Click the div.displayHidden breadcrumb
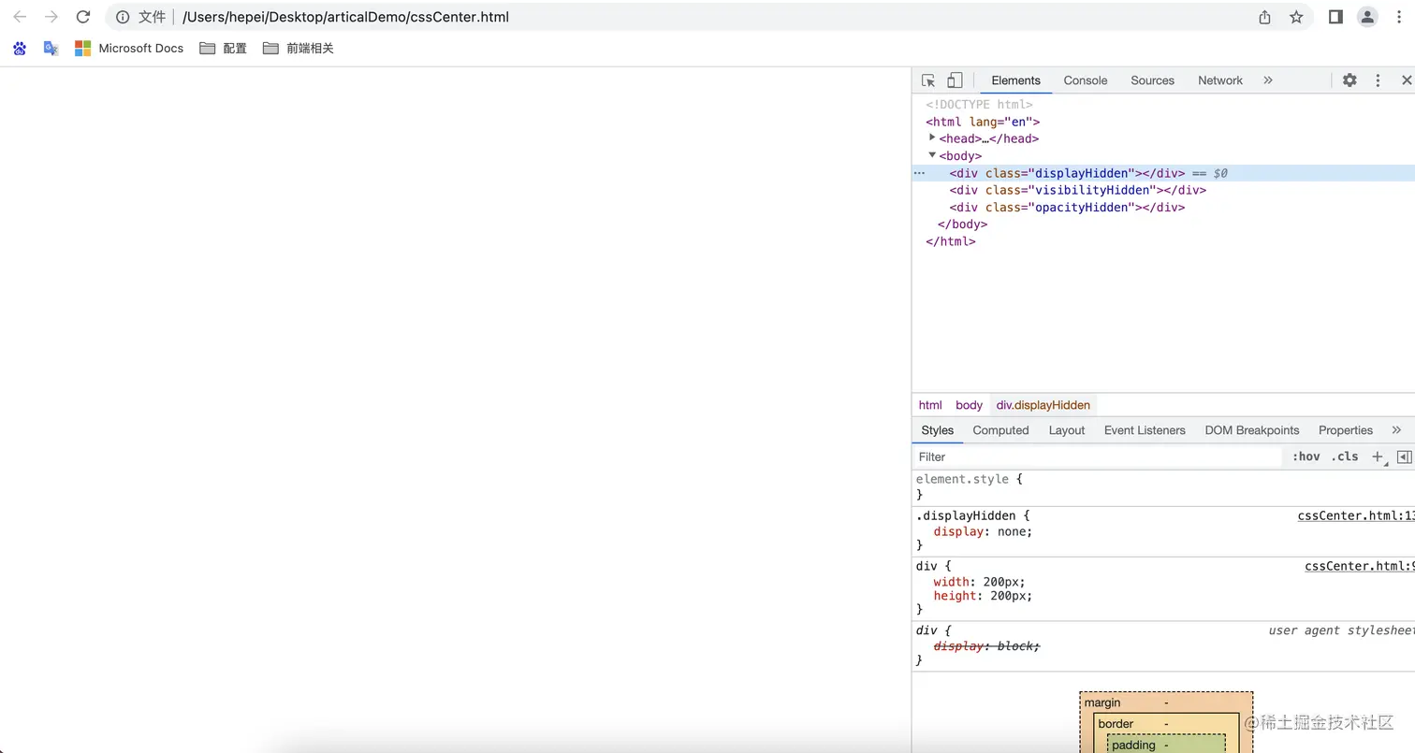1415x753 pixels. (x=1043, y=405)
